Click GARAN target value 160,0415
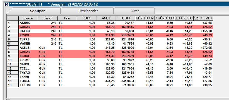229x100 pixels. click(x=128, y=27)
